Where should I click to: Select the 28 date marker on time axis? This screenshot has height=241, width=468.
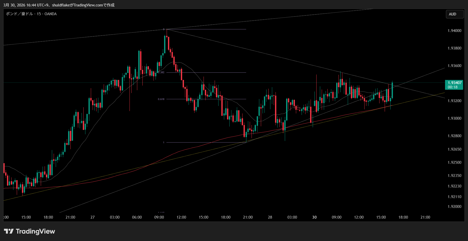tap(270, 217)
